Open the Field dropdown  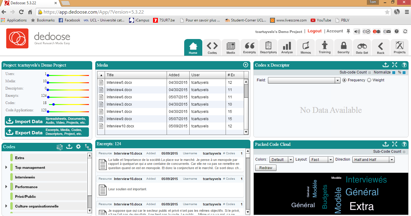tap(338, 80)
